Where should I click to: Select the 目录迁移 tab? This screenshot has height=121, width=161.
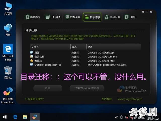tap(92, 17)
